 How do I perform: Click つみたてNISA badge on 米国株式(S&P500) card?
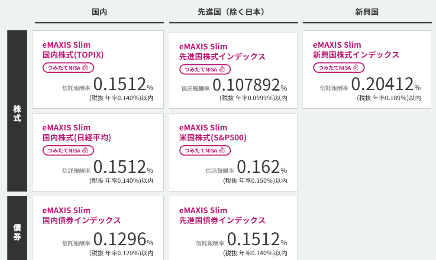pyautogui.click(x=205, y=150)
